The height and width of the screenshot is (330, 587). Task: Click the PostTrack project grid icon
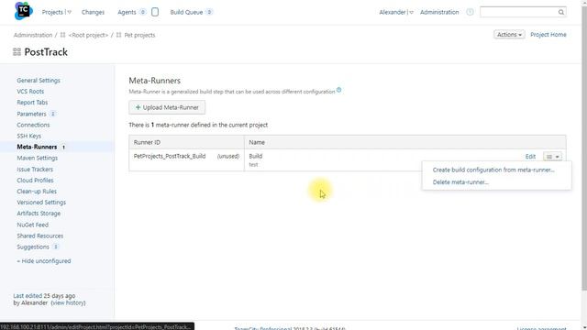click(x=17, y=52)
